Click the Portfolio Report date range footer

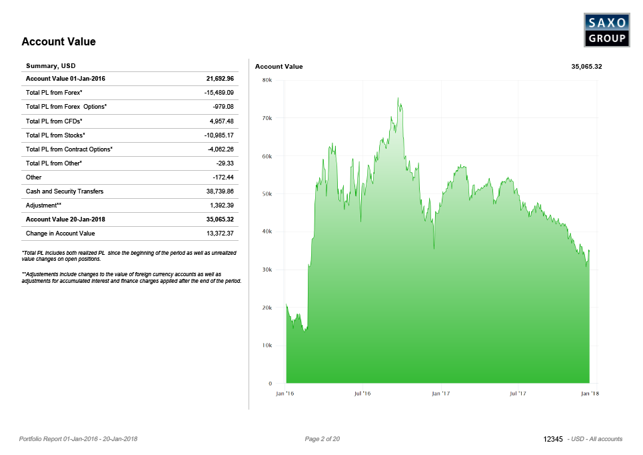tap(79, 439)
